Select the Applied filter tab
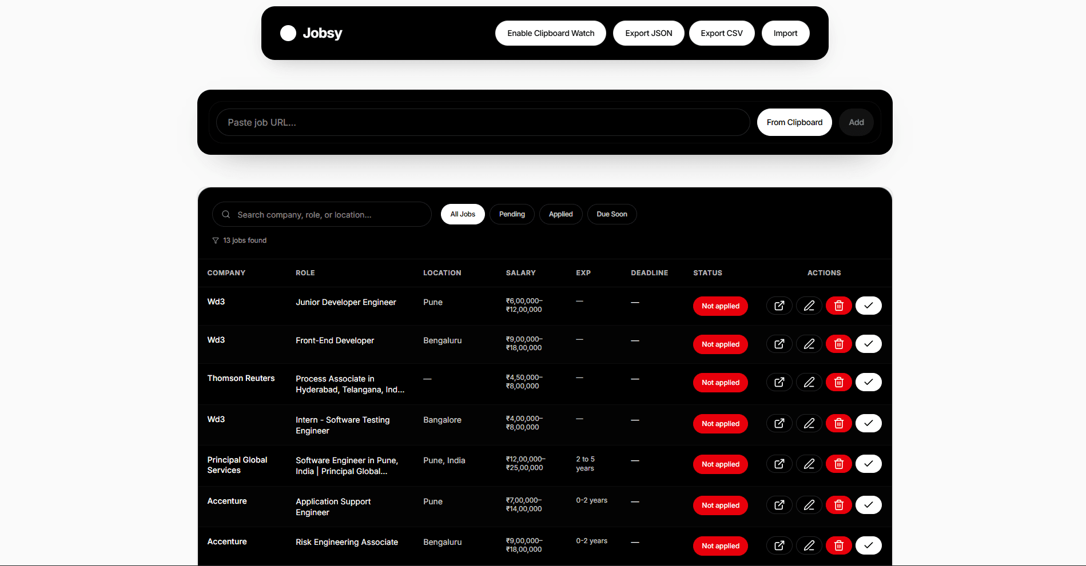Screen dimensions: 1086x566 [560, 214]
